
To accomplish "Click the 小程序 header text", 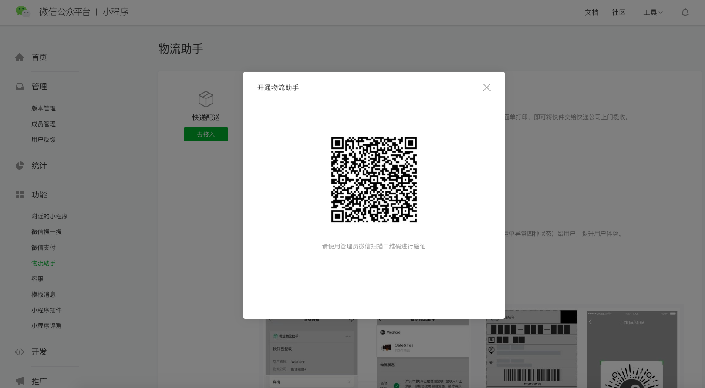I will coord(116,12).
